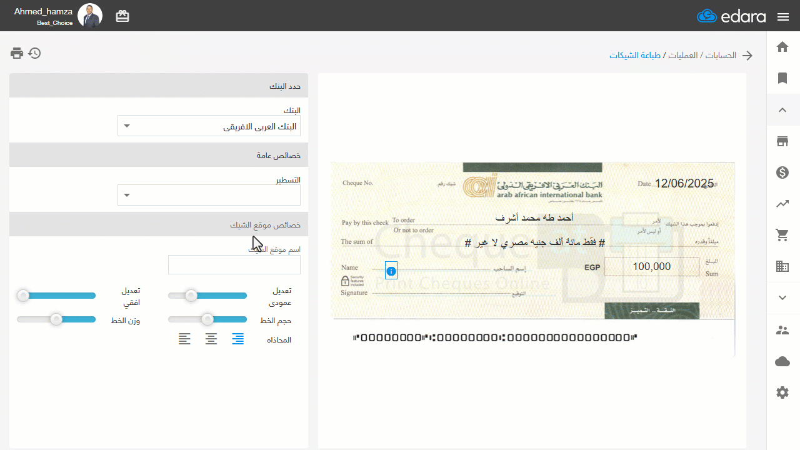Click payee name أحمد طه محمد أشرف
The width and height of the screenshot is (800, 450).
point(534,218)
